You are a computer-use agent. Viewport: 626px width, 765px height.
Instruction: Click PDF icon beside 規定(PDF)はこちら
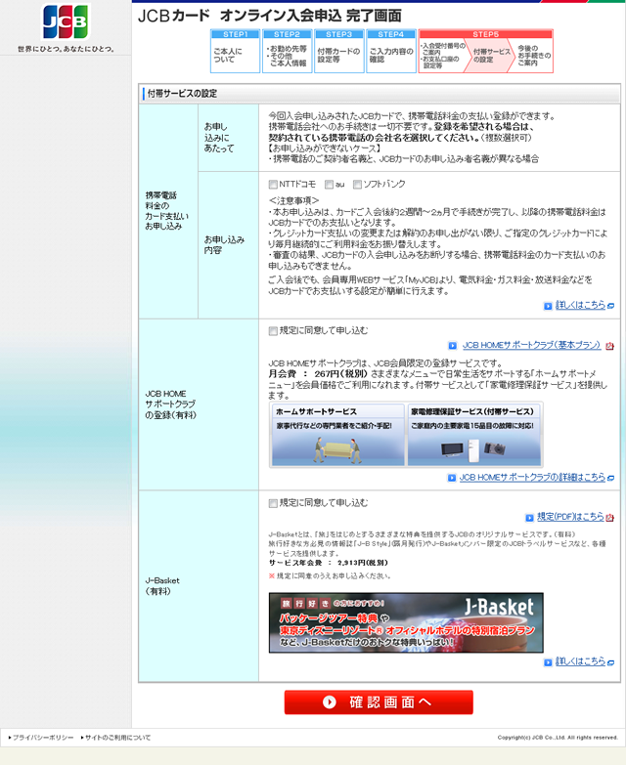pos(610,518)
